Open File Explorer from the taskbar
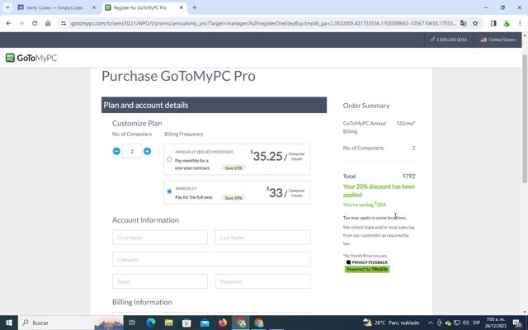Screen dimensions: 528x330 pos(168,323)
